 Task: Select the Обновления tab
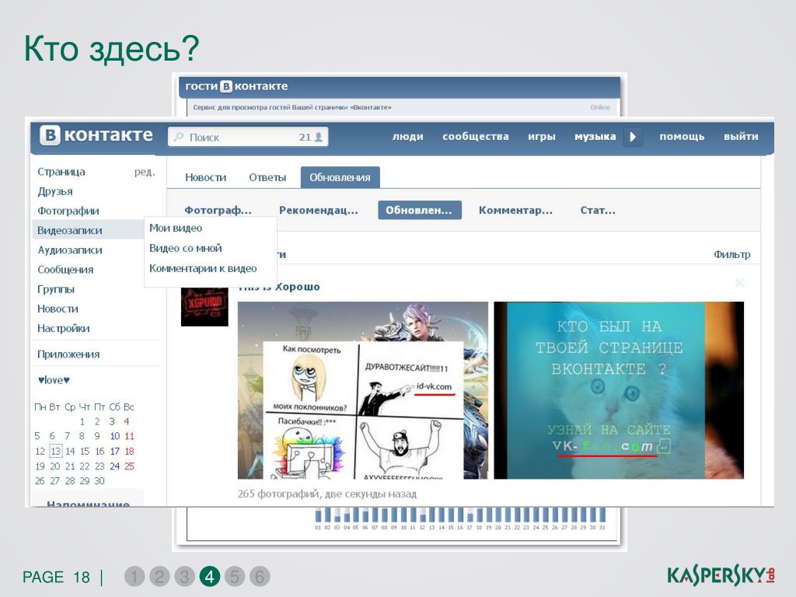(340, 178)
